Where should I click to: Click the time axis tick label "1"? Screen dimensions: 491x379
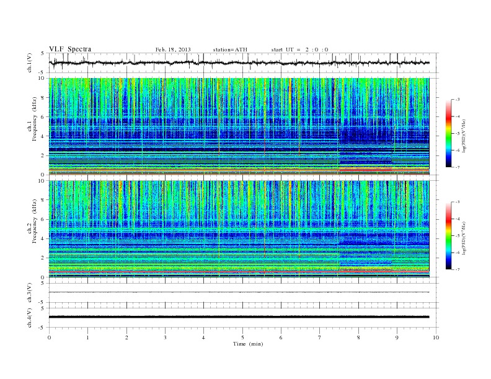[x=87, y=338]
